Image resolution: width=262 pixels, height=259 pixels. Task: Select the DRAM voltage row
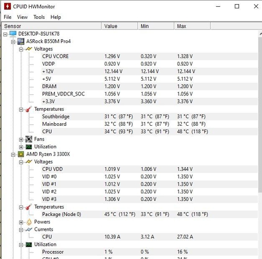click(x=149, y=87)
